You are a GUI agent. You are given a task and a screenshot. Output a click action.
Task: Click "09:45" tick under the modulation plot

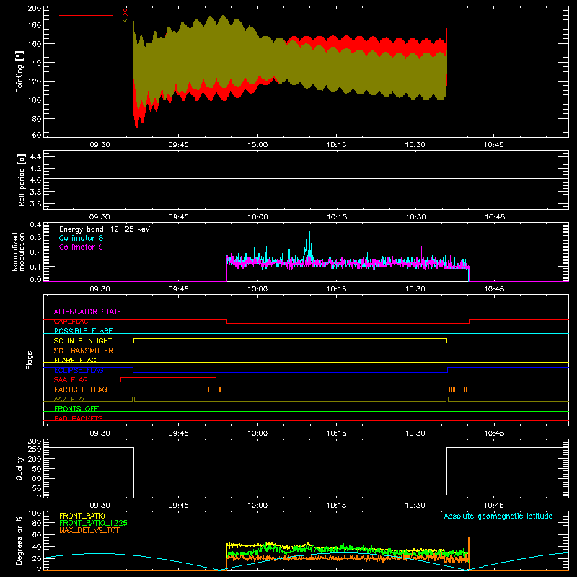tap(178, 289)
